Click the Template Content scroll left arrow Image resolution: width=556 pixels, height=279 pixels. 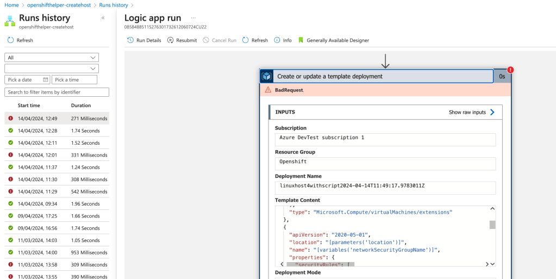click(282, 264)
